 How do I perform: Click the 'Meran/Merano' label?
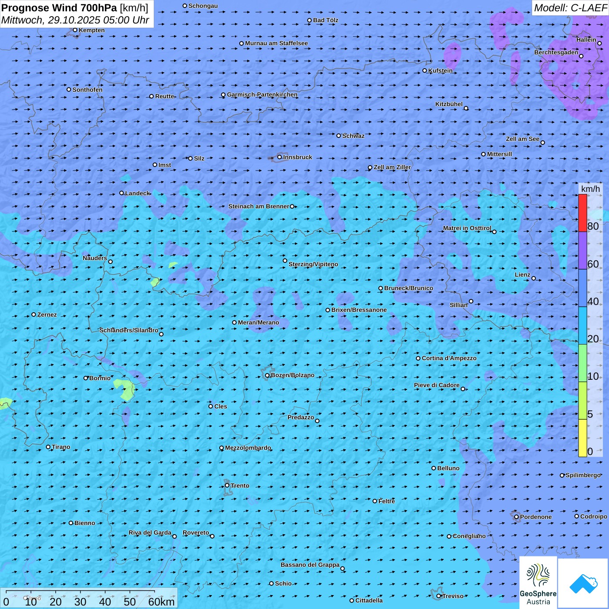(258, 322)
